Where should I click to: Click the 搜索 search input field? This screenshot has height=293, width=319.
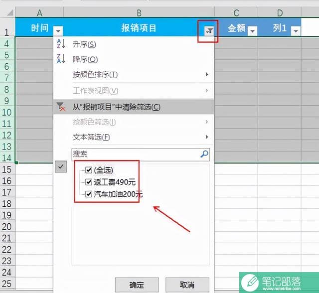pos(141,154)
